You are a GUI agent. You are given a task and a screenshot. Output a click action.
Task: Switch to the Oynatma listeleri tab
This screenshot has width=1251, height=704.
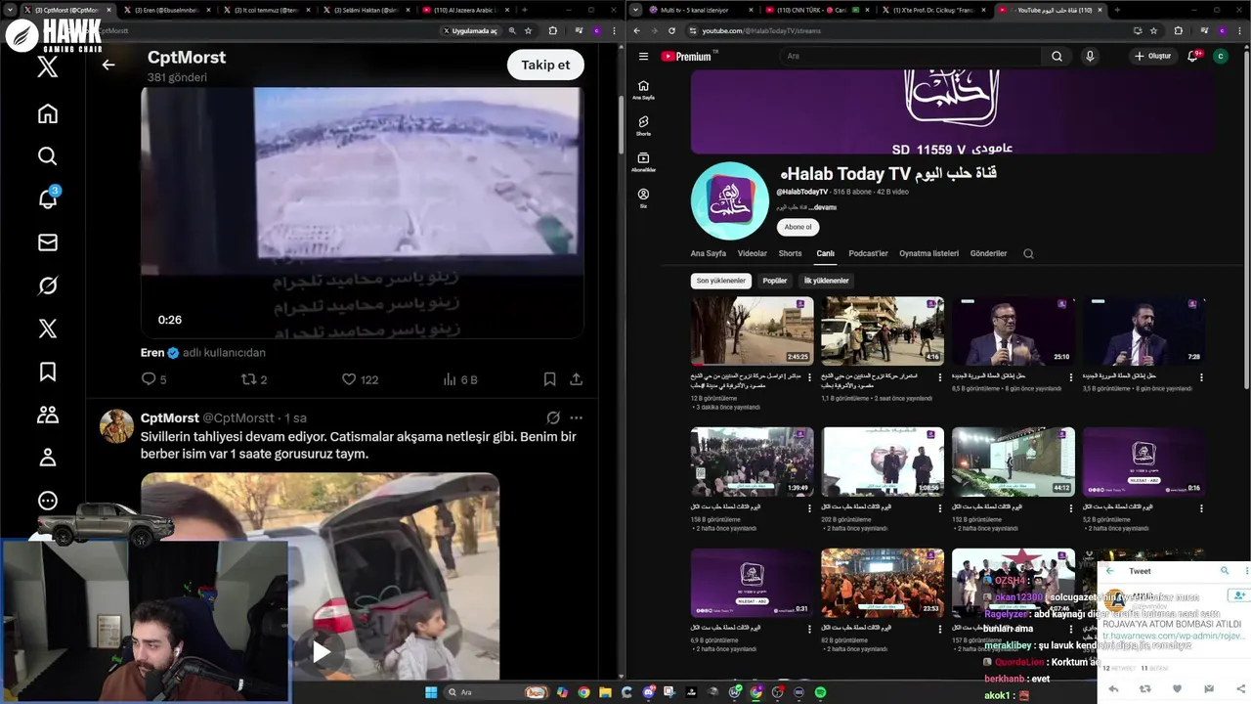tap(929, 253)
